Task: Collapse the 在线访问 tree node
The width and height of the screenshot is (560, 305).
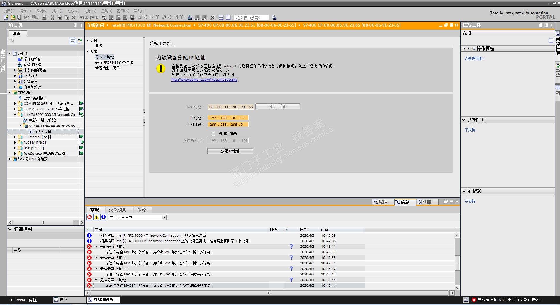Action: pyautogui.click(x=10, y=92)
